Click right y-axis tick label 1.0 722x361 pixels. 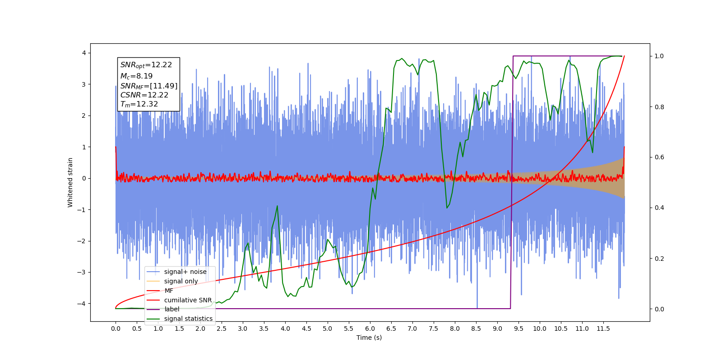click(659, 56)
